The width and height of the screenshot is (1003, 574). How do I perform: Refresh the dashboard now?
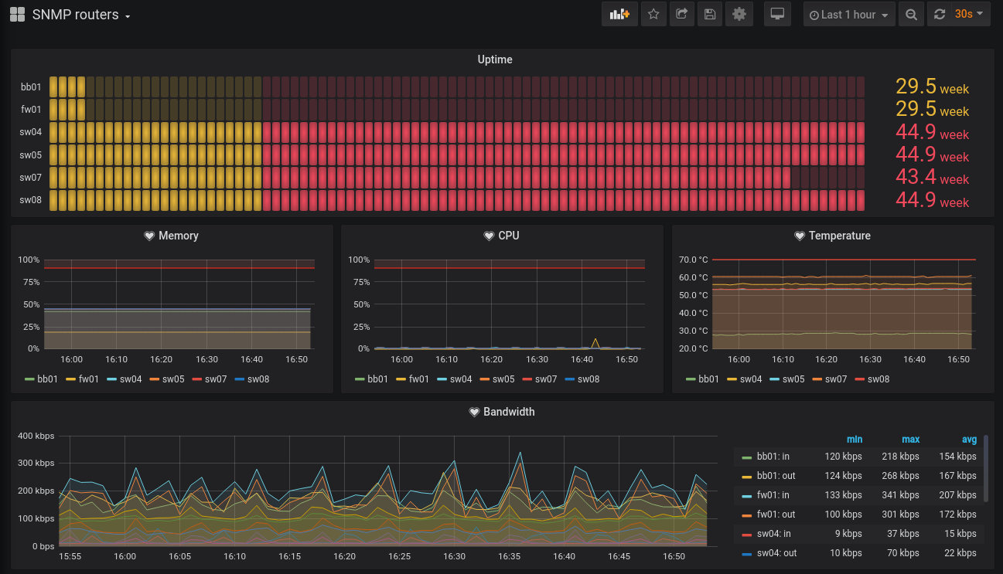pos(940,14)
